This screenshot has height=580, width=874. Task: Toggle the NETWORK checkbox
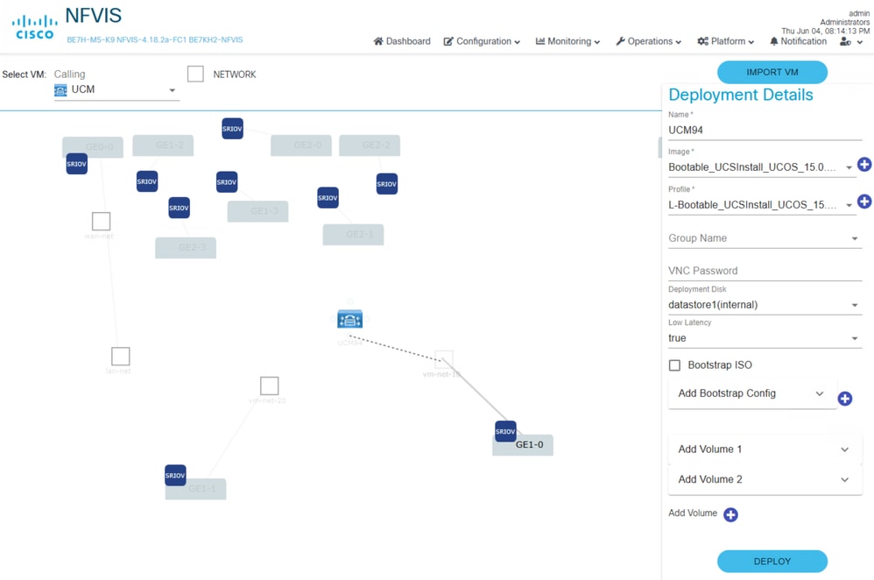tap(195, 74)
